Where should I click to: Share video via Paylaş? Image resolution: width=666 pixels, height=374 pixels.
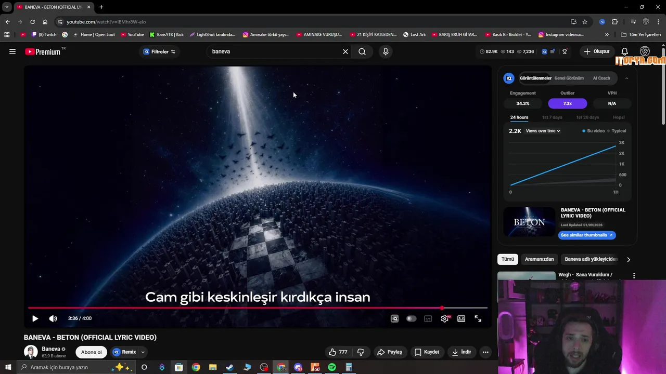pyautogui.click(x=390, y=352)
